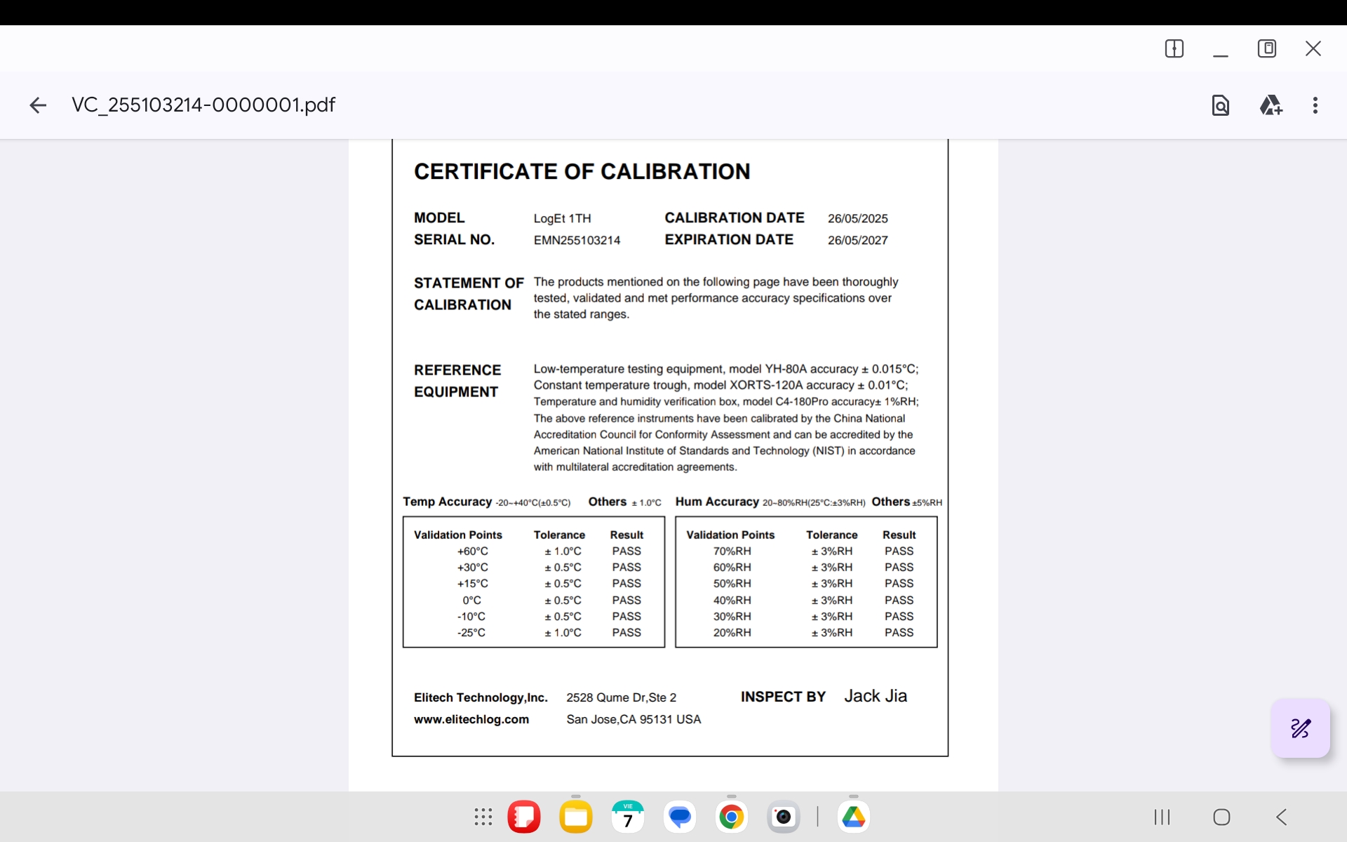Open the Messages app in taskbar
This screenshot has height=842, width=1347.
point(680,817)
